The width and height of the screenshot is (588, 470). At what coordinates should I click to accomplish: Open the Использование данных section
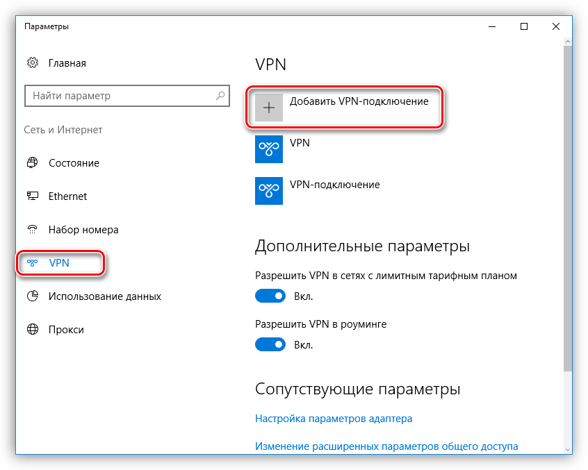105,296
